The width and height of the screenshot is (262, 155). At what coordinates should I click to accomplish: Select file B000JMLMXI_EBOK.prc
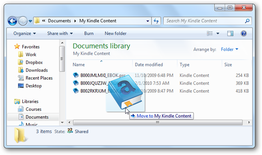pyautogui.click(x=103, y=75)
